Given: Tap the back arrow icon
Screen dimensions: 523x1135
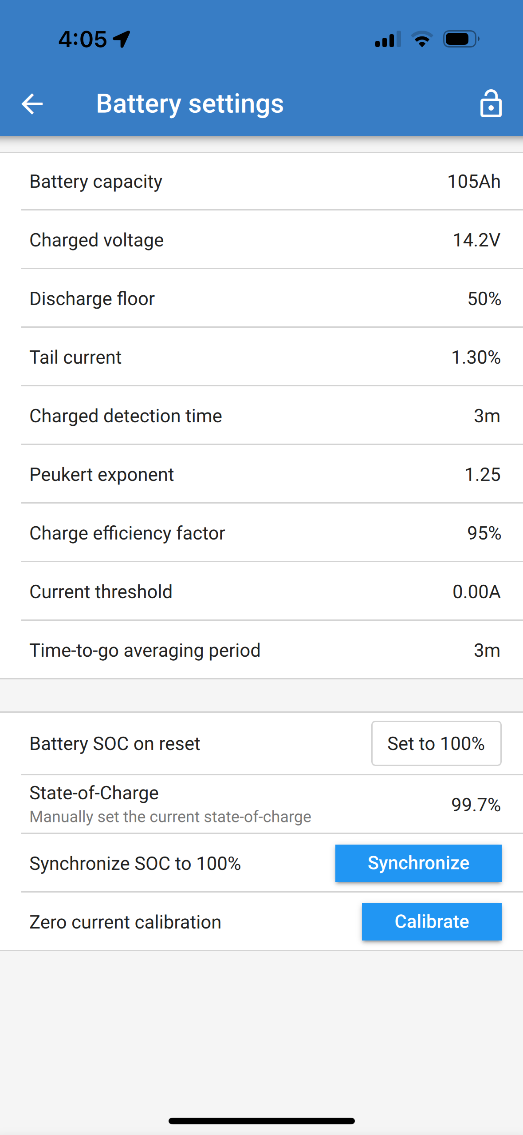Looking at the screenshot, I should click(32, 104).
